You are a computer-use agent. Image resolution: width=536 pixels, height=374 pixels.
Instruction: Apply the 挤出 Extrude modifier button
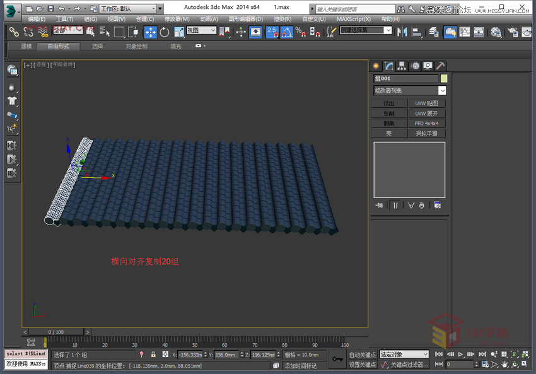pos(390,103)
